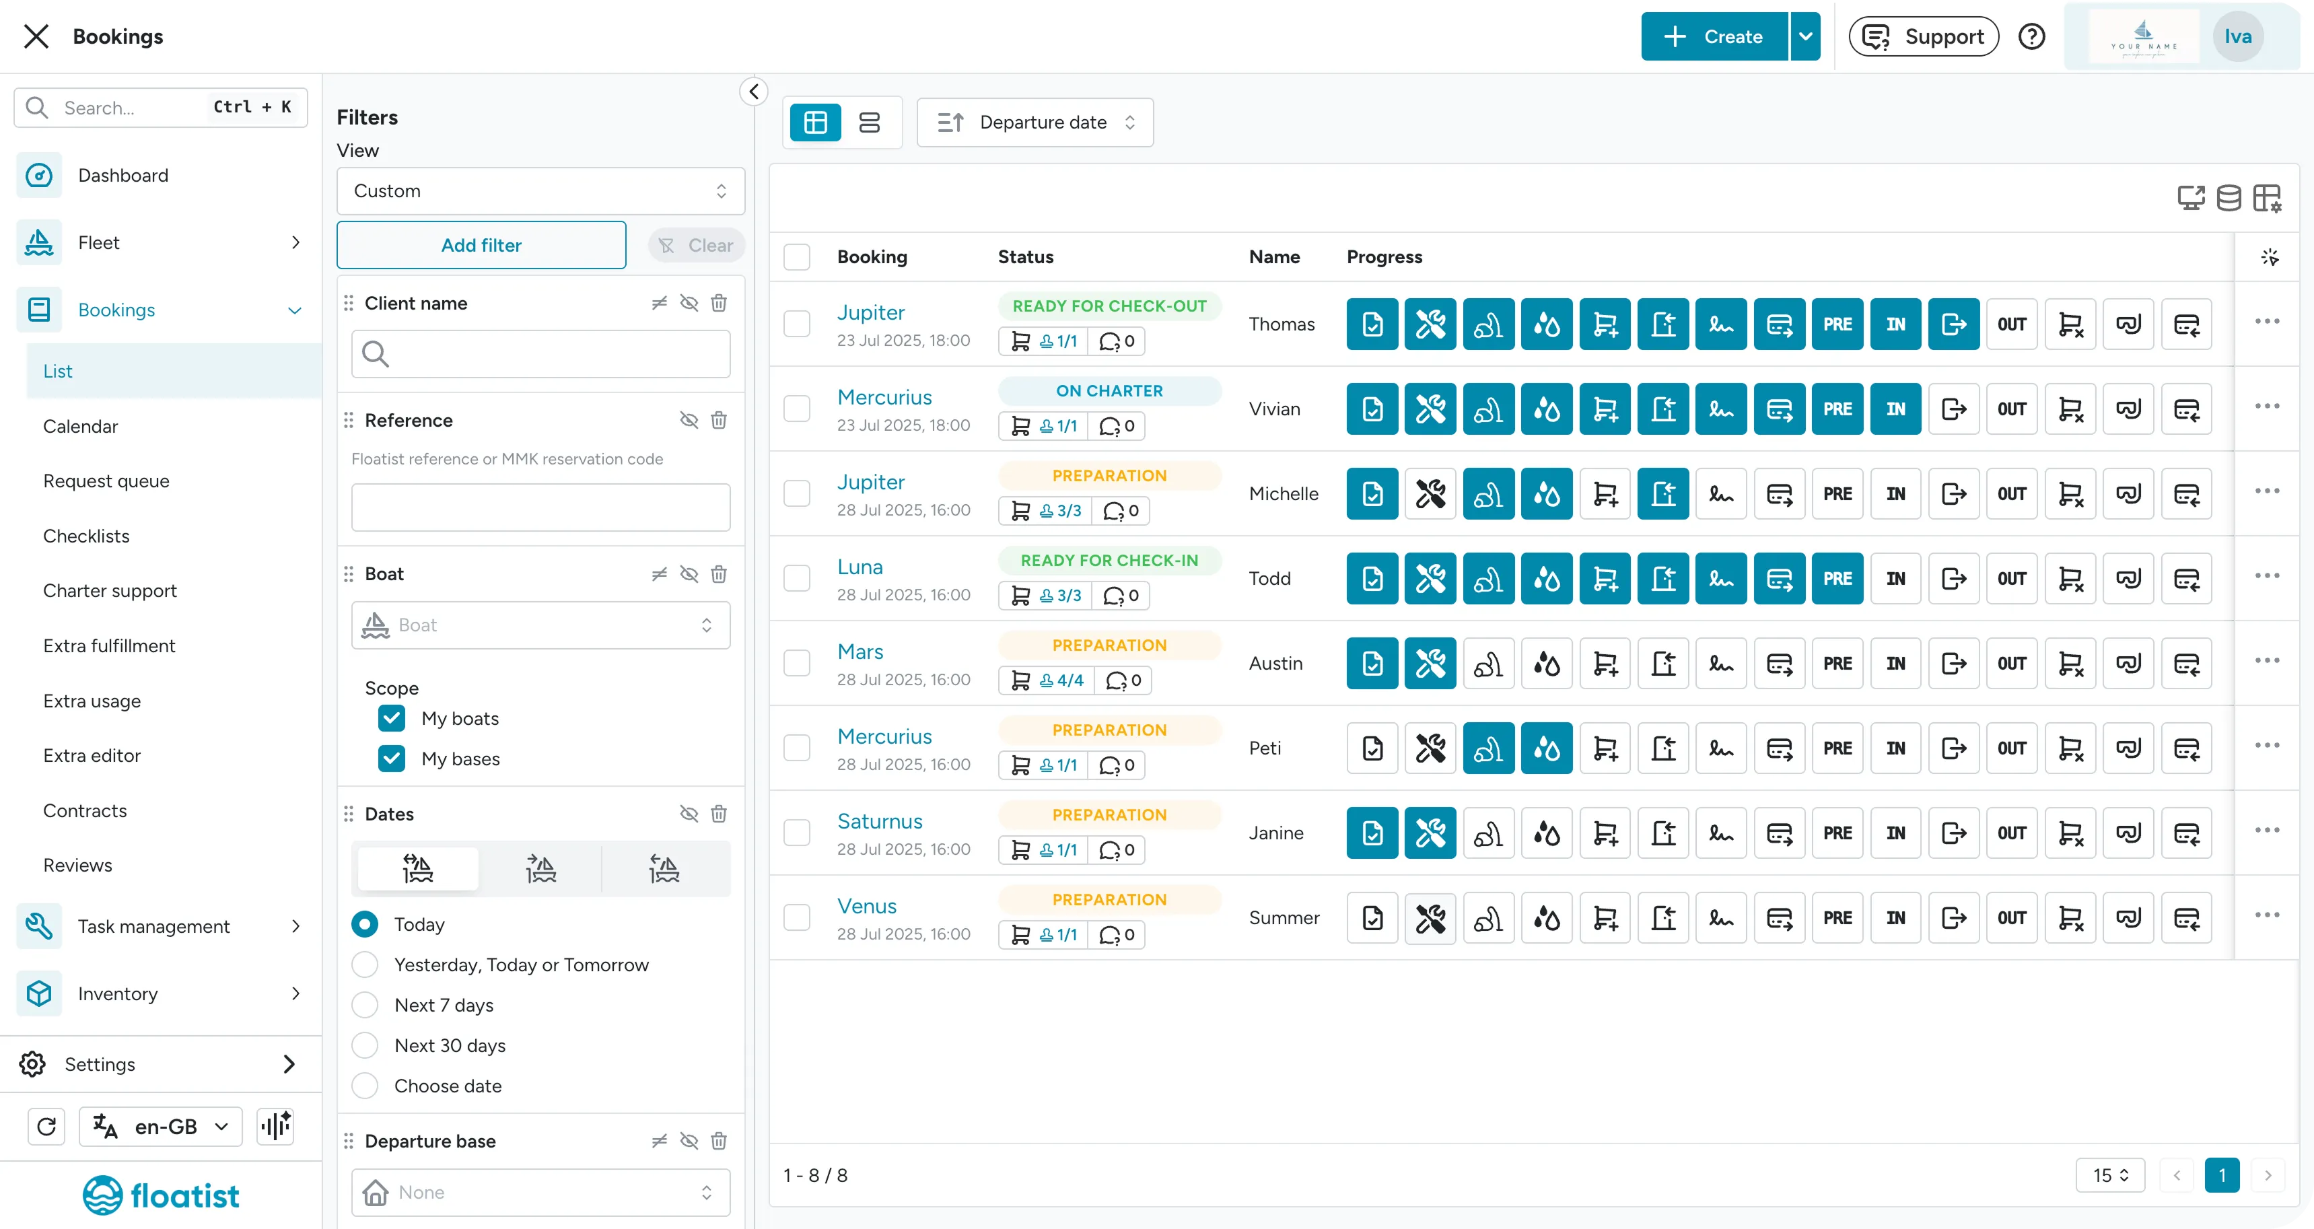This screenshot has width=2314, height=1229.
Task: Delete the Client name filter
Action: 719,303
